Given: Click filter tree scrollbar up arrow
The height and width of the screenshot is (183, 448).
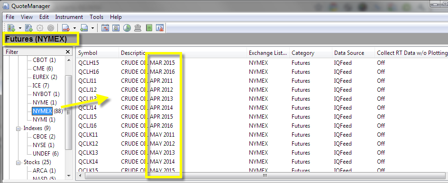Looking at the screenshot, I should pos(69,60).
